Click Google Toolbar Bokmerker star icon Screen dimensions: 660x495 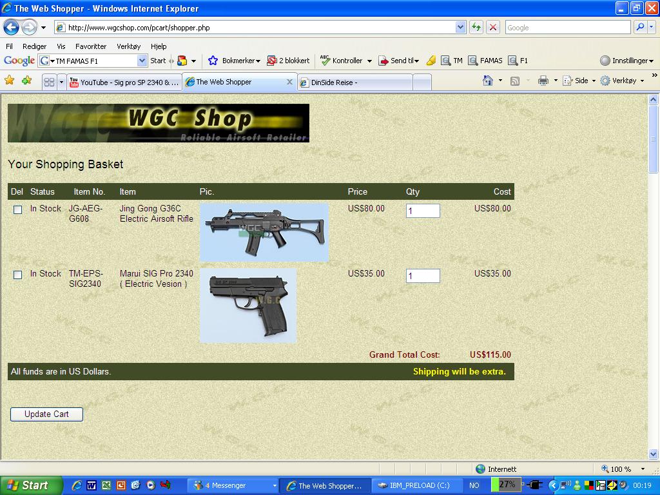213,61
